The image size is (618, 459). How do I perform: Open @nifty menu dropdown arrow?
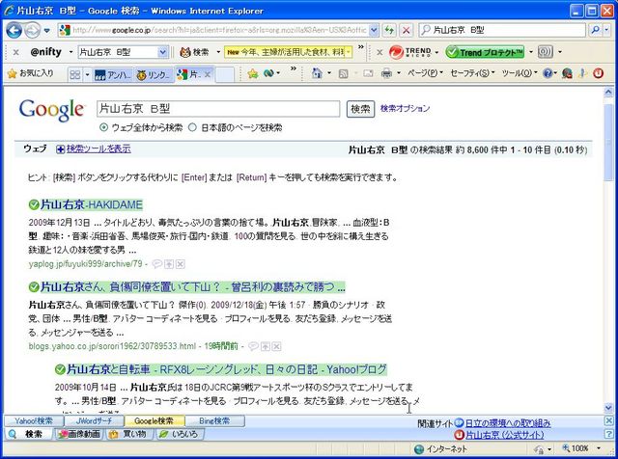coord(70,52)
